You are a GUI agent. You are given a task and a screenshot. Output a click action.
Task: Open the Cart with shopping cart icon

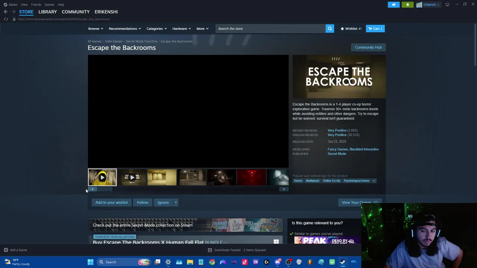click(x=375, y=29)
